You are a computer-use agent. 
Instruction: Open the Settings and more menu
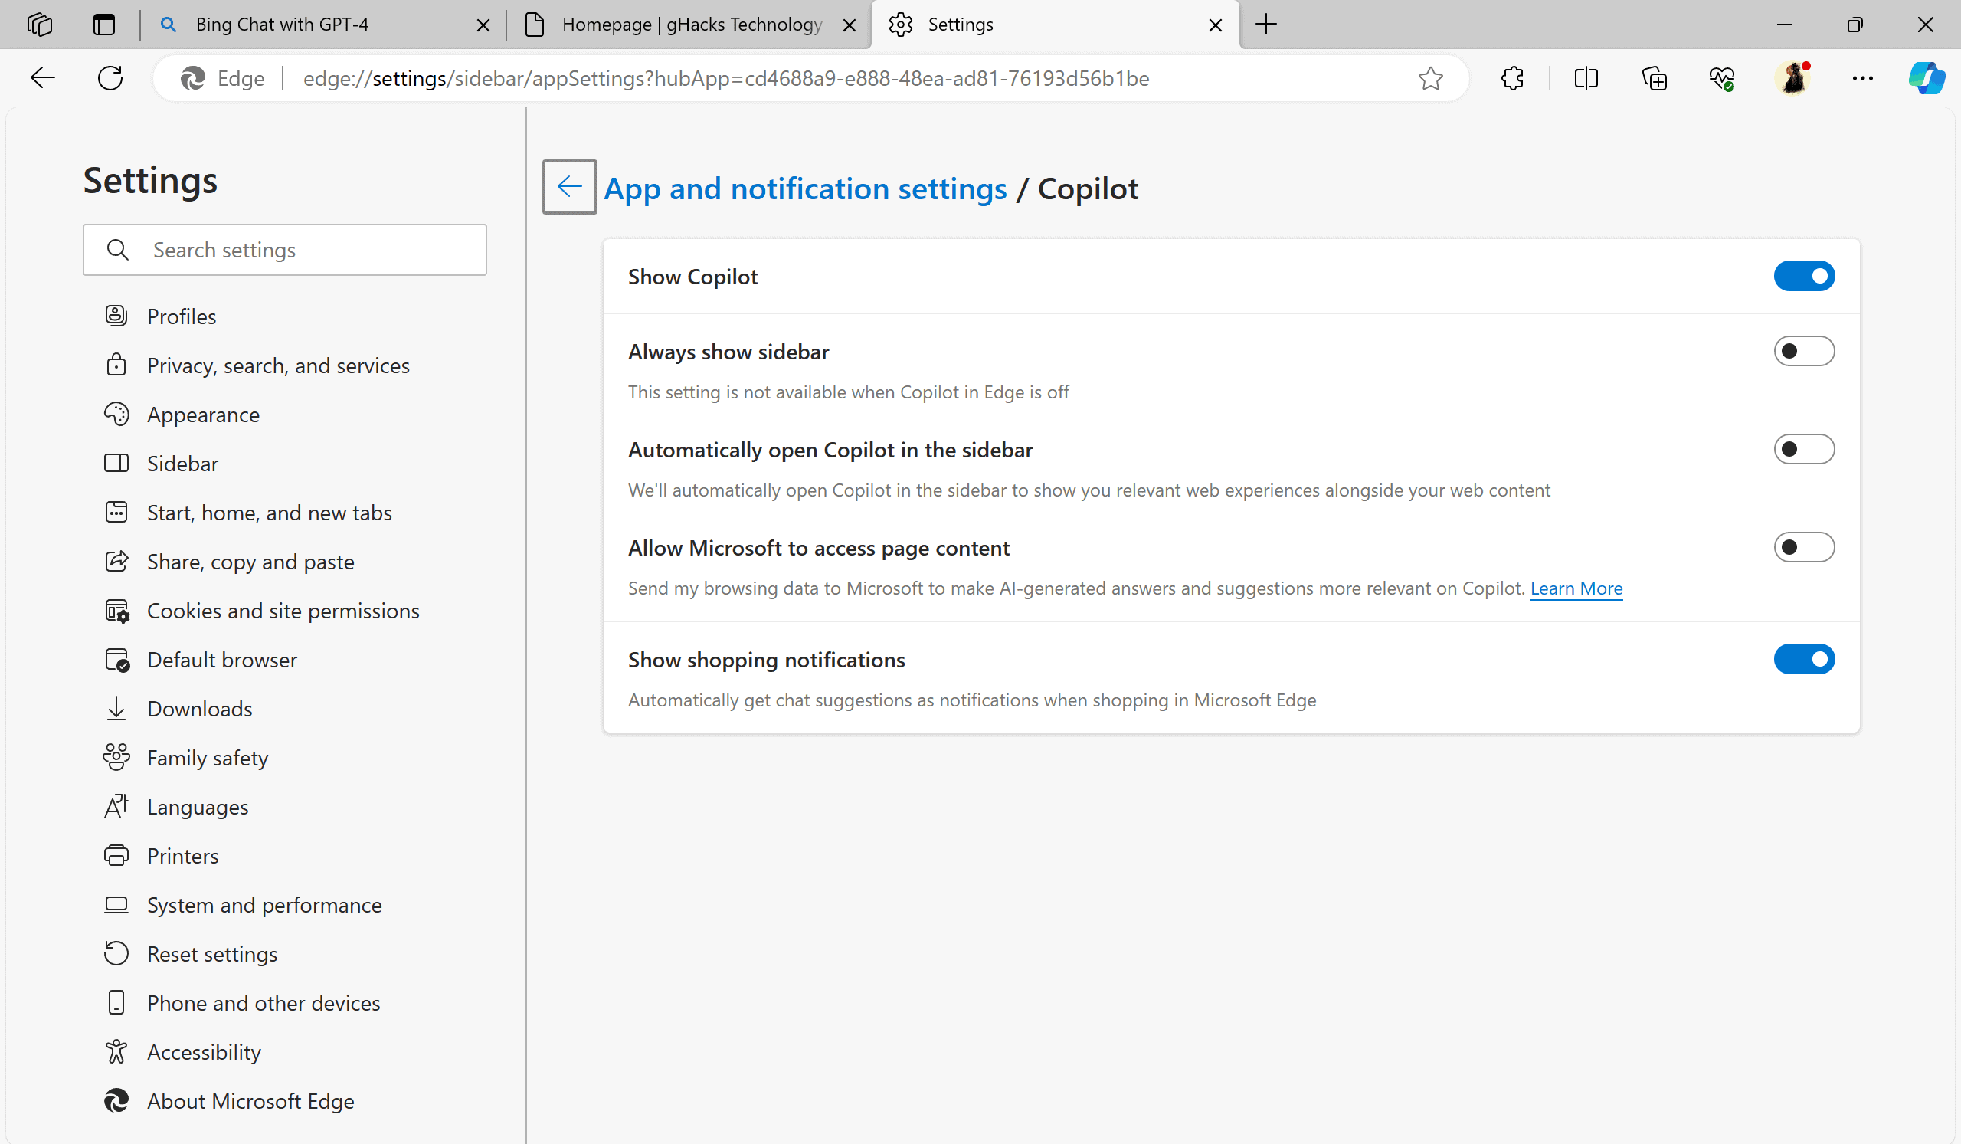[1863, 78]
